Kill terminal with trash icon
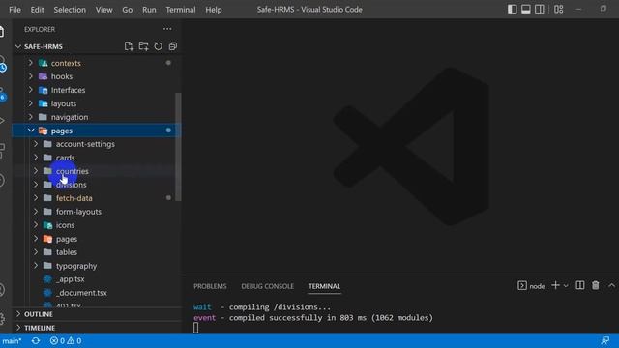Viewport: 619px width, 348px height. (596, 285)
